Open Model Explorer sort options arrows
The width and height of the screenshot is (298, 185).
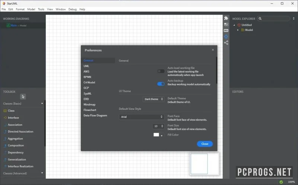point(294,18)
